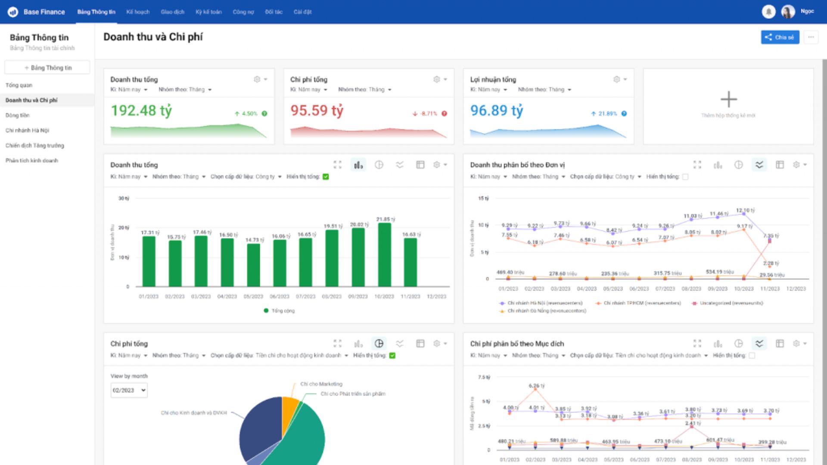The height and width of the screenshot is (465, 827).
Task: Open data level dropdown on Chi phí tổng chart
Action: coord(279,356)
